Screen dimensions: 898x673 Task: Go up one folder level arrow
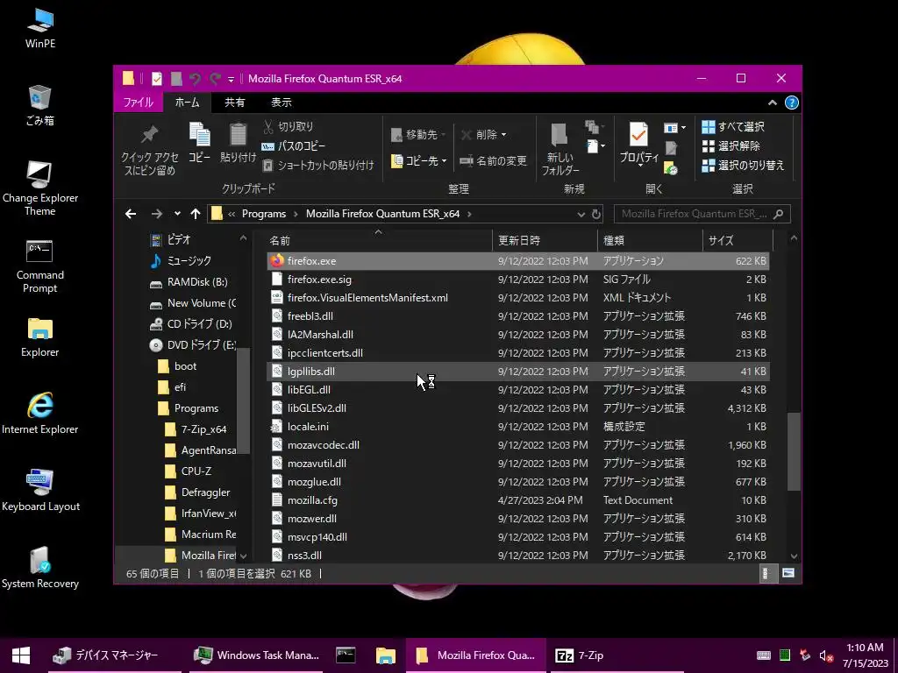pos(196,214)
